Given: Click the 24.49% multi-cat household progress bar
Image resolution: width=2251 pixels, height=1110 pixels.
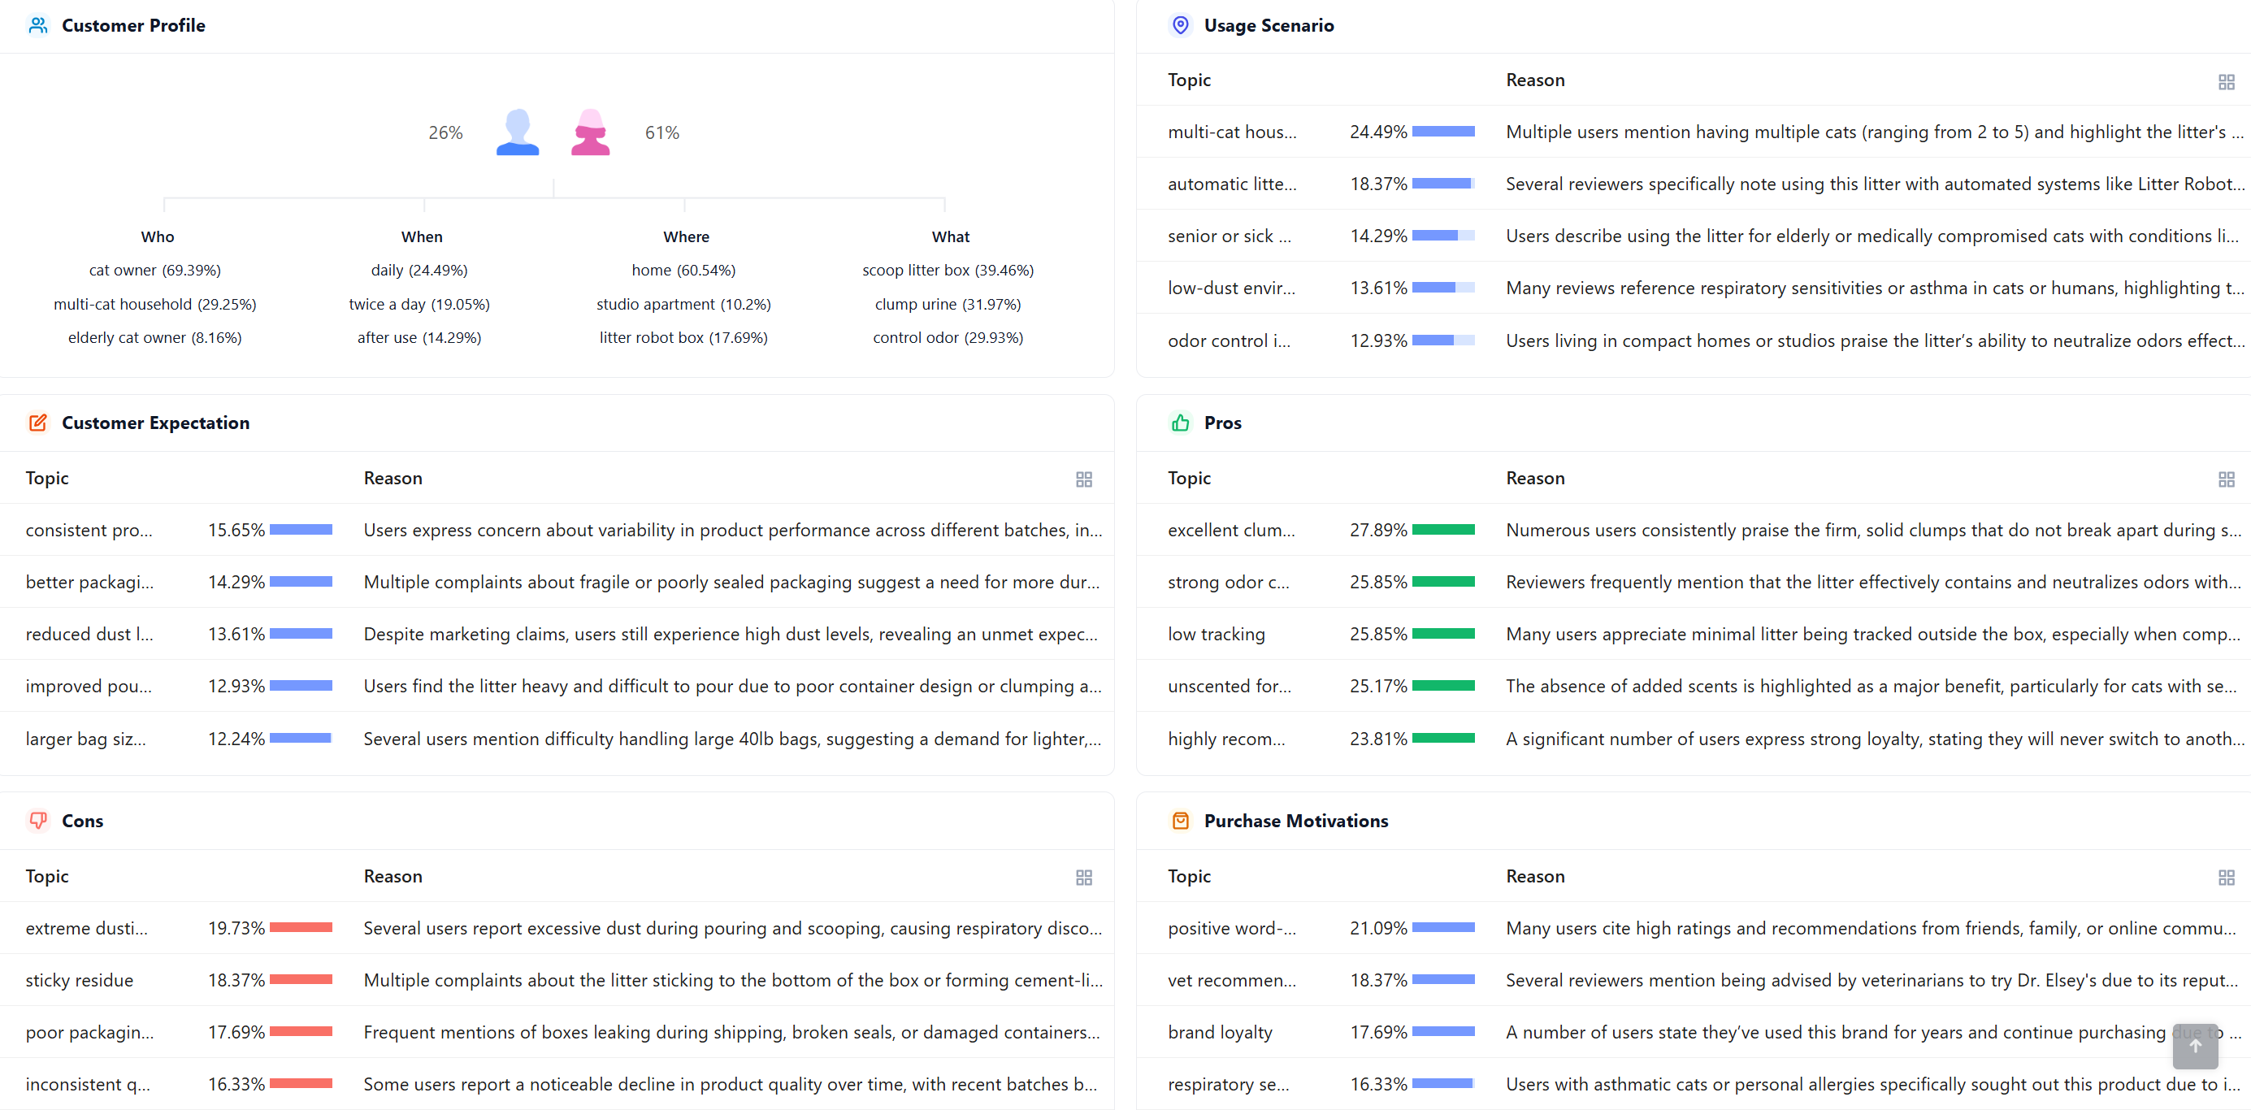Looking at the screenshot, I should pos(1442,132).
